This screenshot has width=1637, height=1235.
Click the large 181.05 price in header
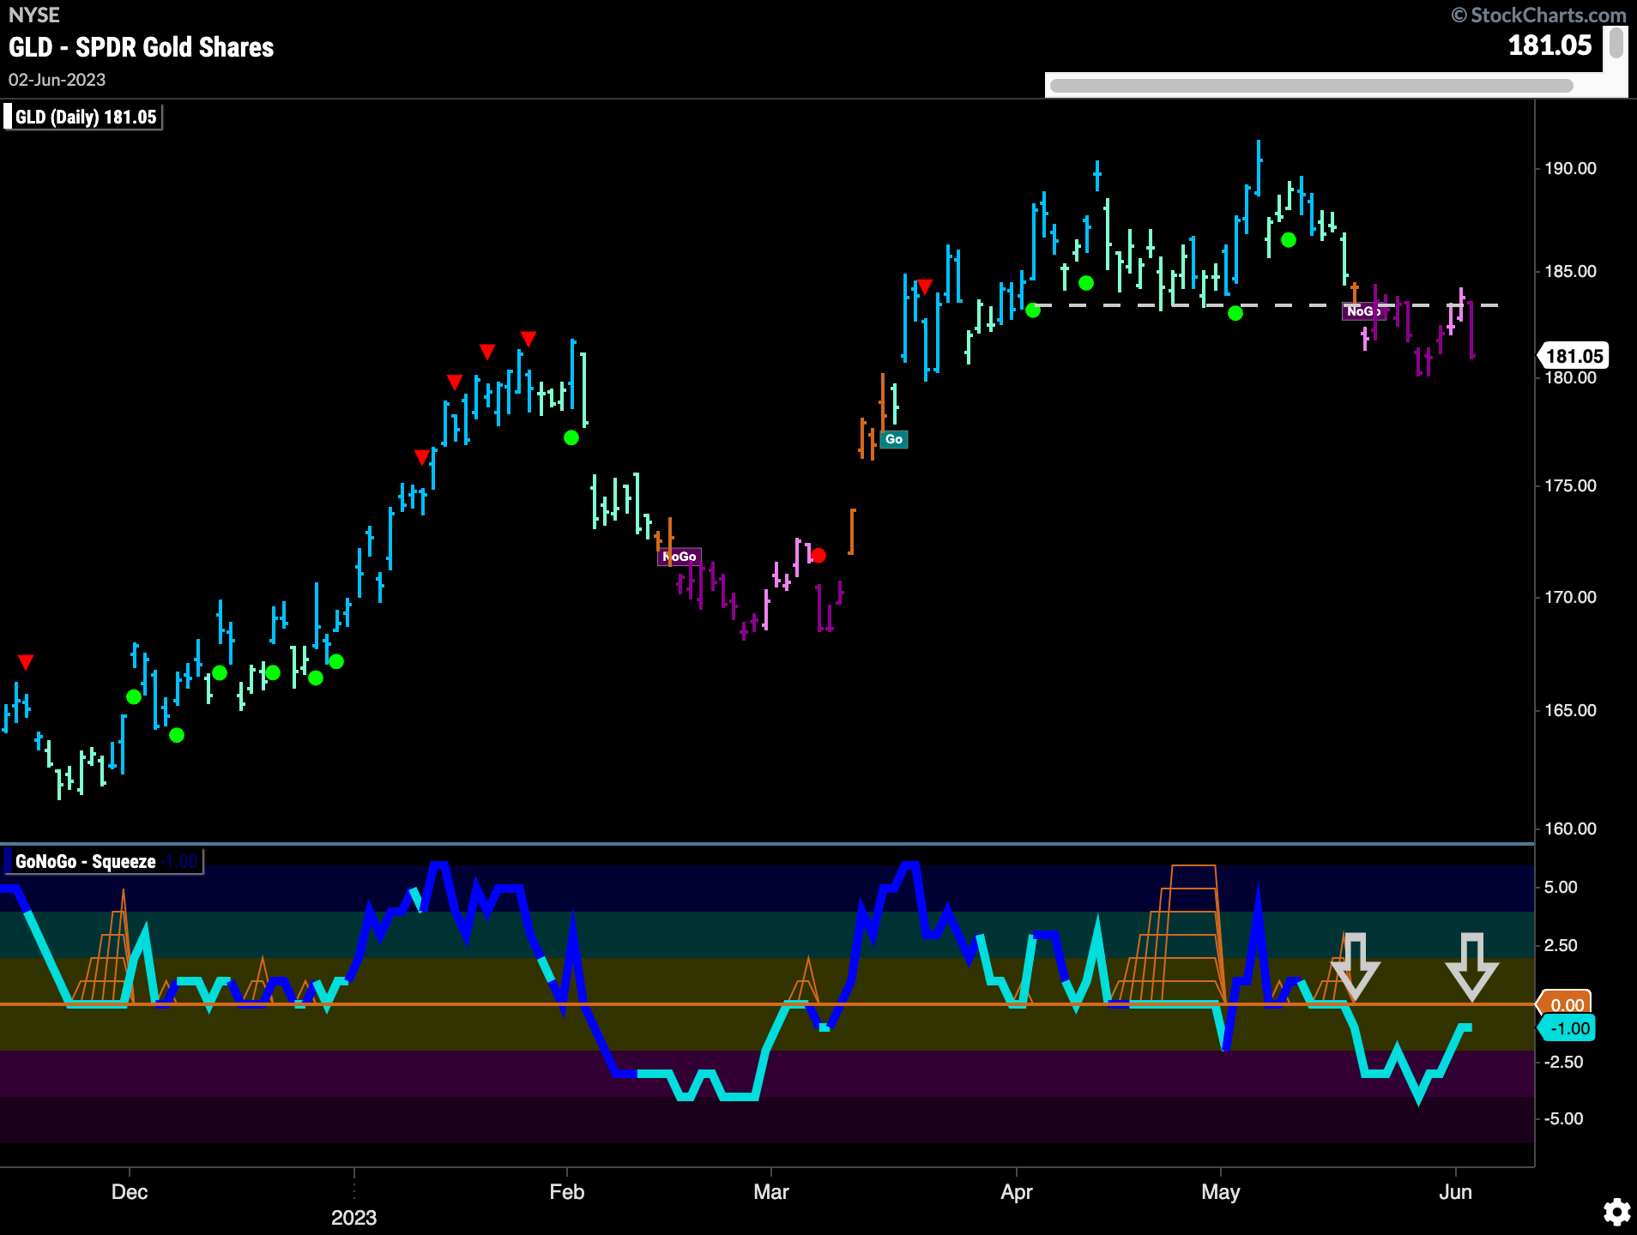pyautogui.click(x=1549, y=45)
